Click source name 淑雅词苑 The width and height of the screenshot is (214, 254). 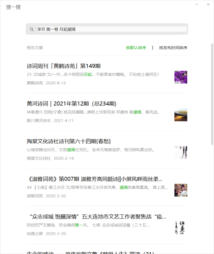point(35,196)
